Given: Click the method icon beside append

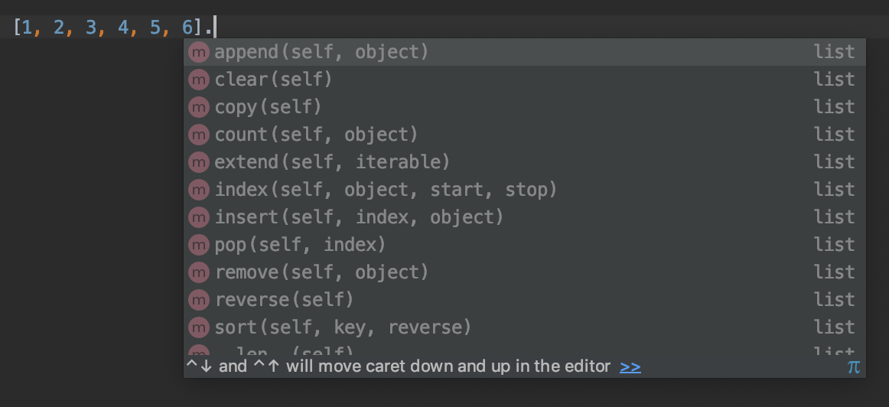Looking at the screenshot, I should [199, 52].
